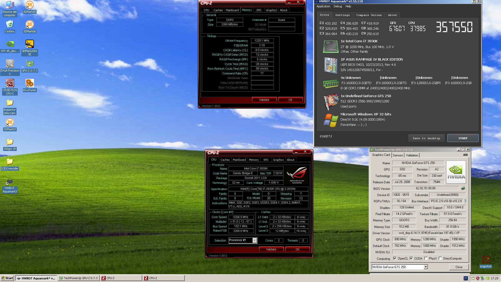Toggle the PhysX checkbox in GPU-Z
This screenshot has width=501, height=282.
[426, 258]
